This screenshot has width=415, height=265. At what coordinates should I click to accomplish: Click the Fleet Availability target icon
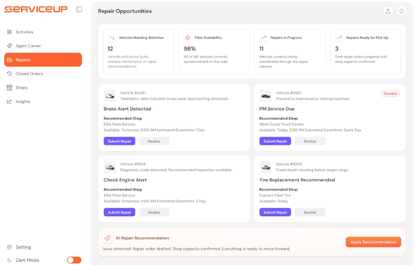(x=188, y=38)
